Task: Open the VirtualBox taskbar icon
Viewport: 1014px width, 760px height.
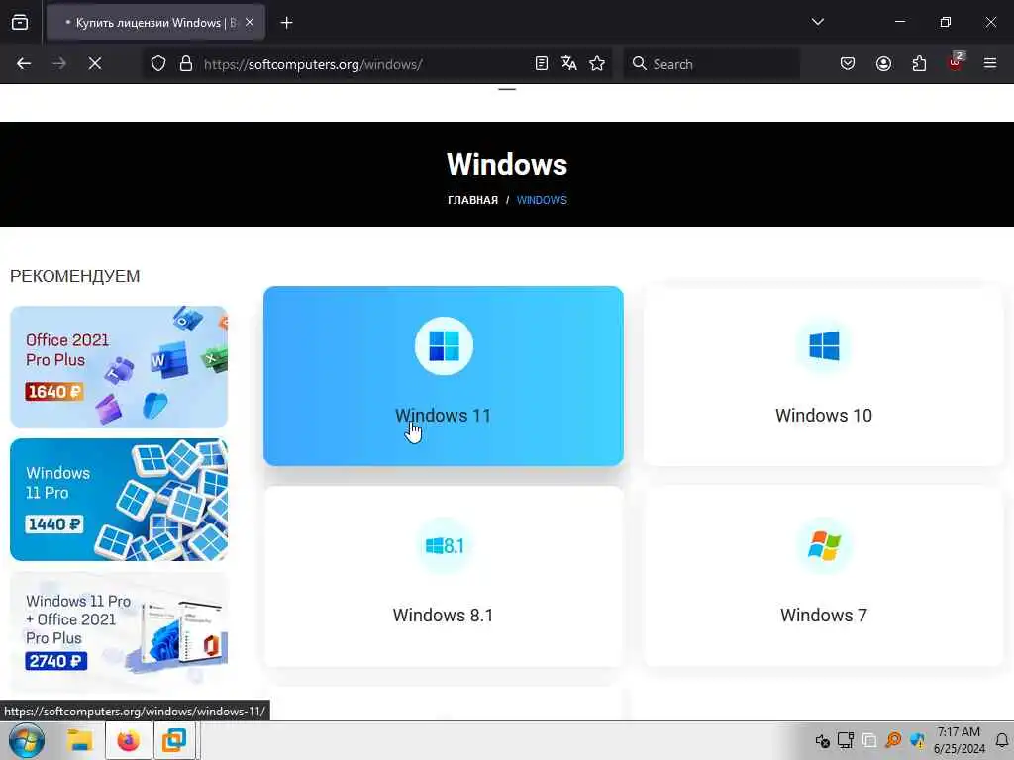Action: click(174, 740)
